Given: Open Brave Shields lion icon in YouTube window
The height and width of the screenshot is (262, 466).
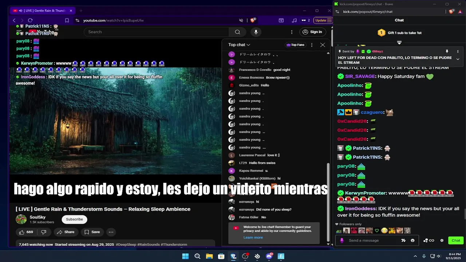Looking at the screenshot, I should pyautogui.click(x=253, y=20).
